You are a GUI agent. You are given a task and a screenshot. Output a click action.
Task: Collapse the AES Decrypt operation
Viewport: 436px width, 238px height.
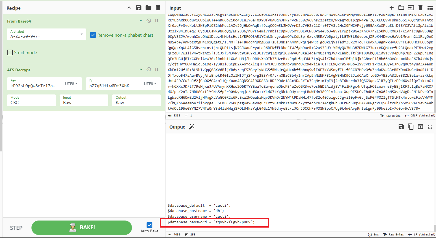(x=141, y=69)
